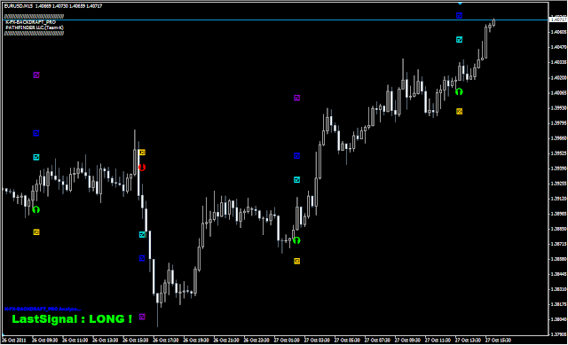
Task: Select the yellow stop marker below the latest long arrow
Action: coord(460,111)
